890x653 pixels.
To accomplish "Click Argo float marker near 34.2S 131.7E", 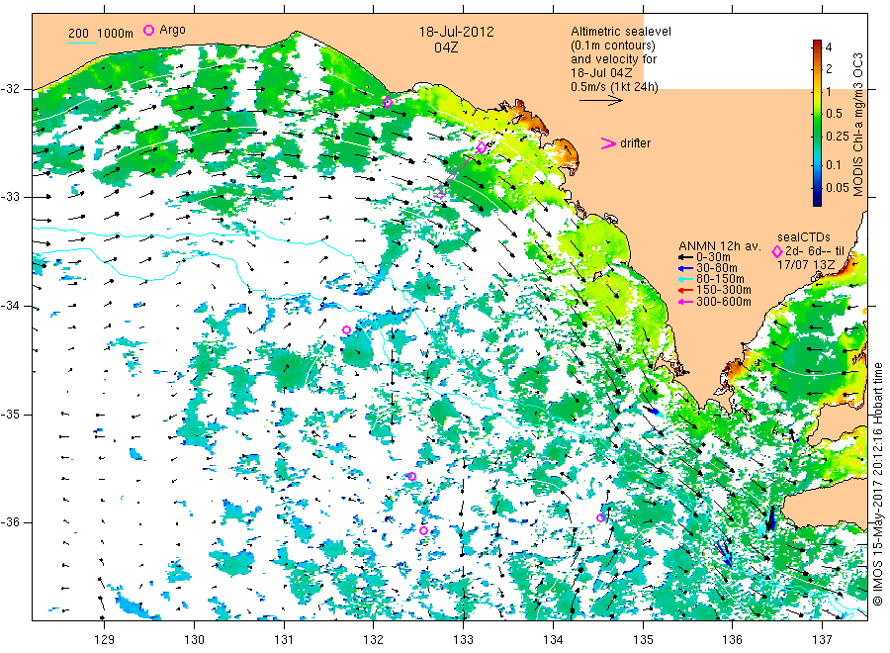I will [346, 329].
